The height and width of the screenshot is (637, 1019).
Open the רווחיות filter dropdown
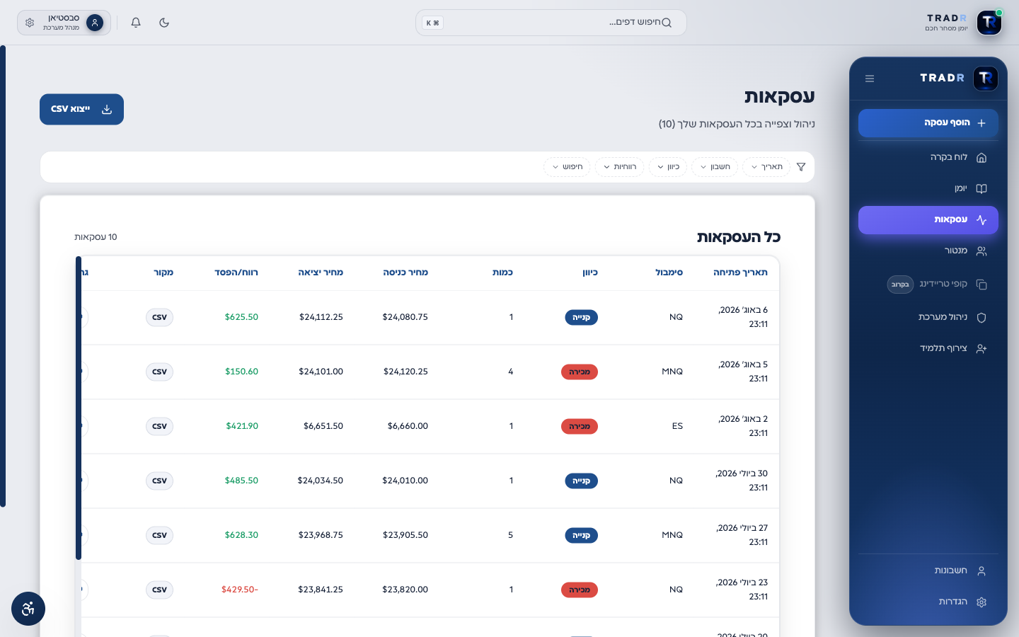[x=619, y=167]
